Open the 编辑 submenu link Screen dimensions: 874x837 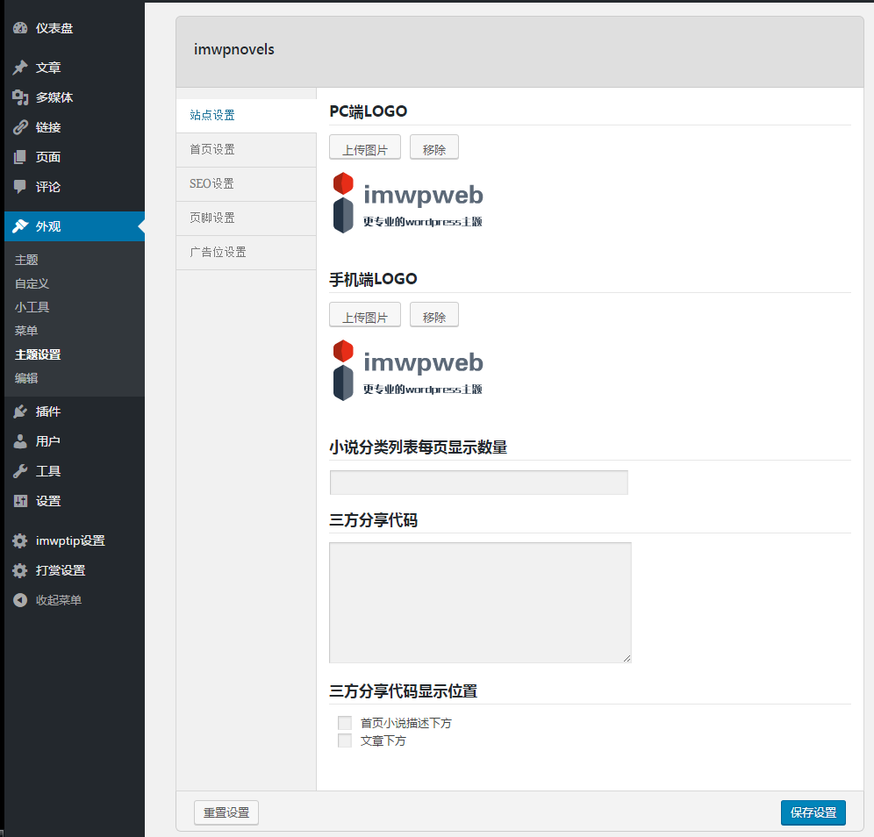(26, 378)
